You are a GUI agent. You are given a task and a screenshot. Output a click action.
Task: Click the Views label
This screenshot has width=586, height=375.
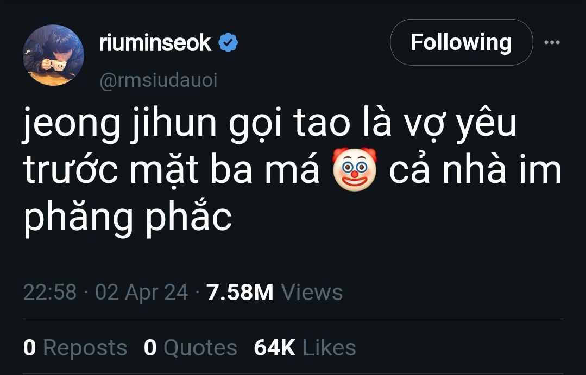pyautogui.click(x=312, y=292)
